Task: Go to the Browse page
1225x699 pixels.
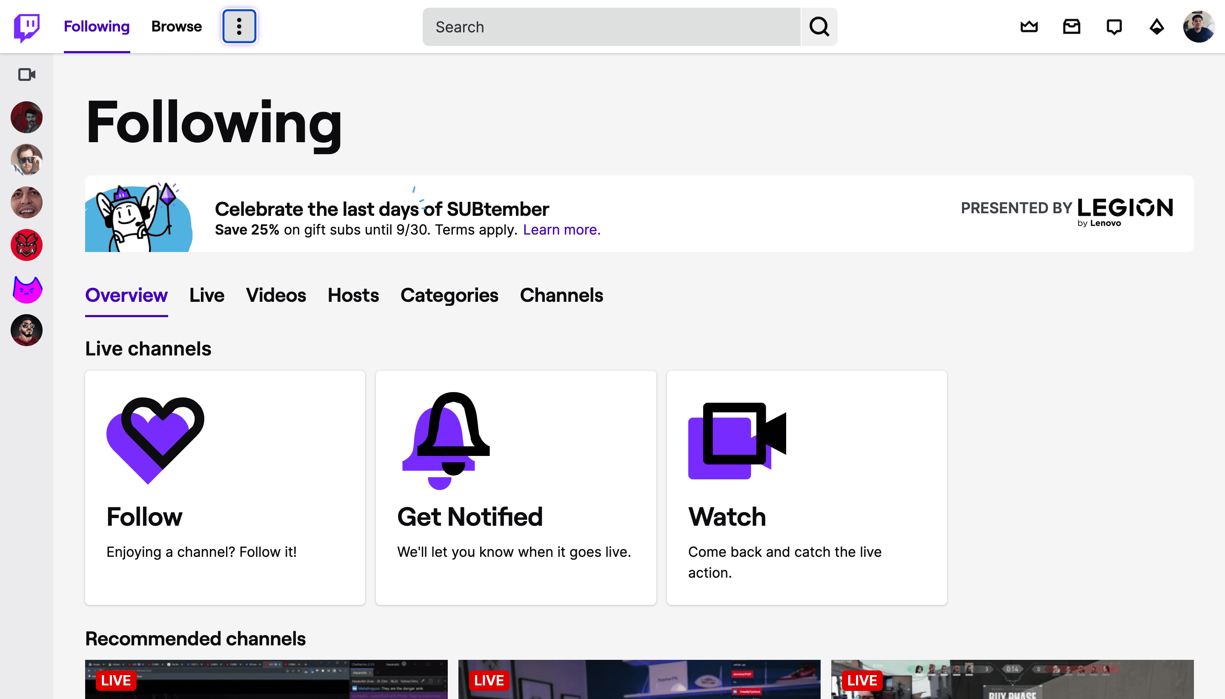Action: click(176, 26)
